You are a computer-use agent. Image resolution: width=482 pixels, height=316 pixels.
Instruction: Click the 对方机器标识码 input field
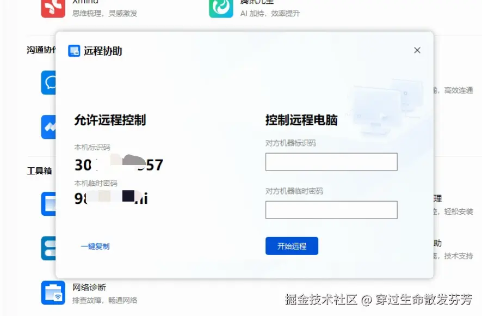331,161
